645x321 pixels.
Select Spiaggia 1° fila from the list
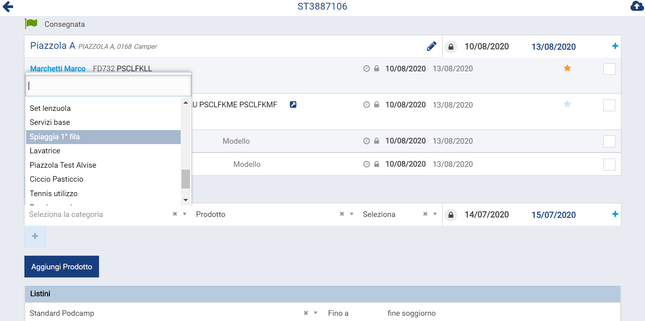(103, 137)
